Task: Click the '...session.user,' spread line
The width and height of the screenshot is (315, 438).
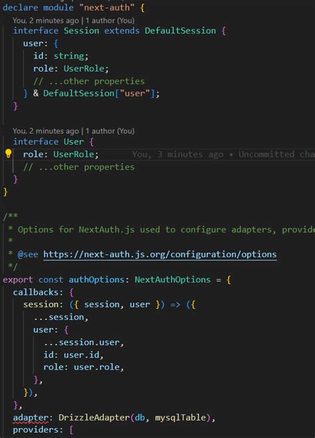Action: (x=84, y=342)
